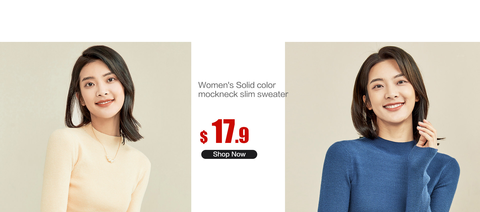Screen dimensions: 480x212
Task: Click the red dollar sign symbol
Action: (x=204, y=137)
